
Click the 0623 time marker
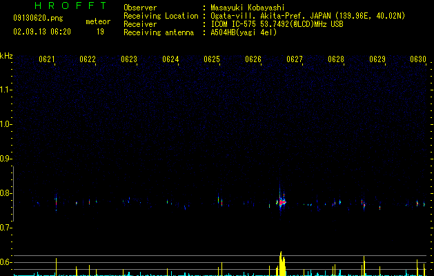pyautogui.click(x=129, y=59)
